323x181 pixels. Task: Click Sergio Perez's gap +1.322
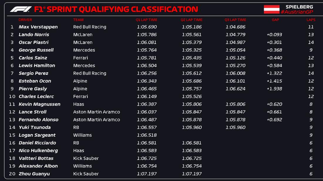[274, 74]
